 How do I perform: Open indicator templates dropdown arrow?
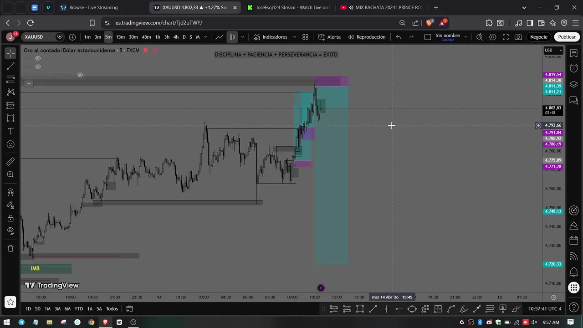tap(294, 37)
